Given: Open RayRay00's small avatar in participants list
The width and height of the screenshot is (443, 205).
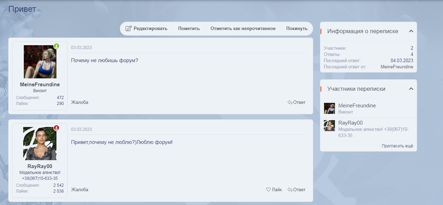Looking at the screenshot, I should [329, 126].
